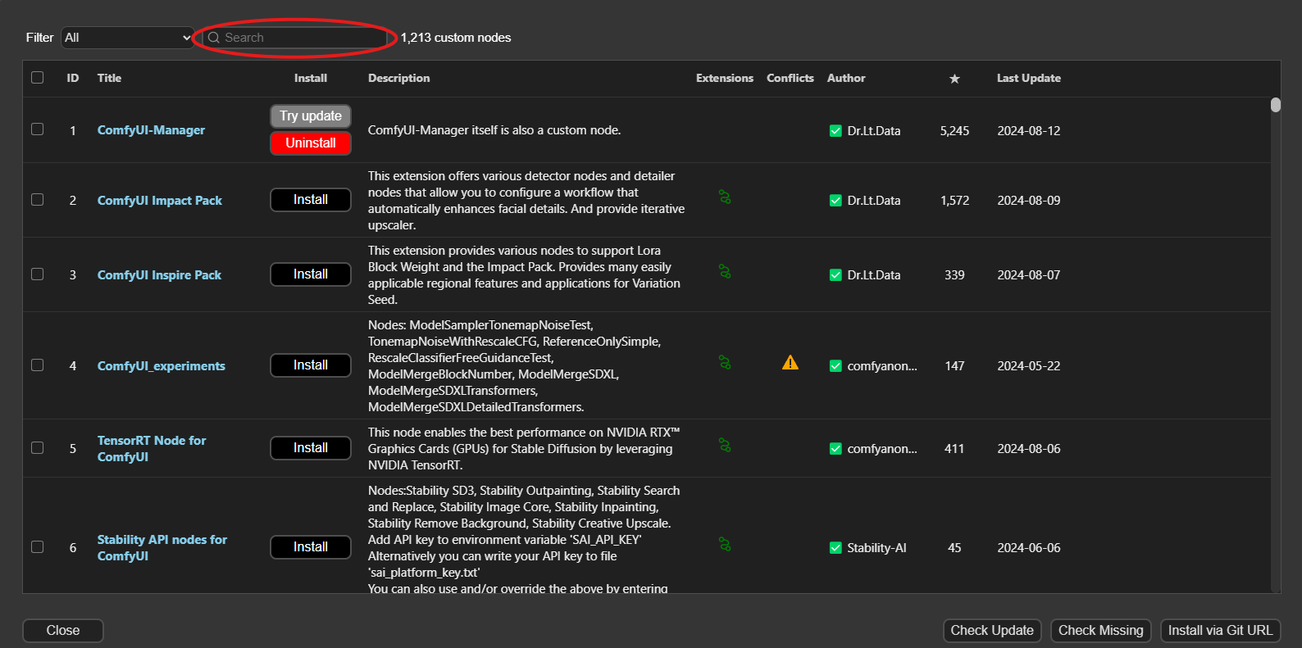Sort by the Description column header
The height and width of the screenshot is (648, 1302).
coord(398,78)
